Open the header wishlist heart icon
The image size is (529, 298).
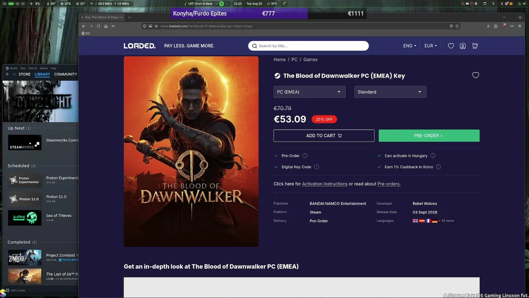coord(451,46)
